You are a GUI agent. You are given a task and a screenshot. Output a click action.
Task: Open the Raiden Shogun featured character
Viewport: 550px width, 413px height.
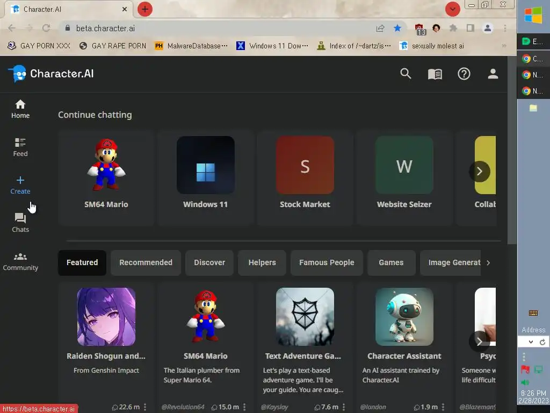click(106, 348)
